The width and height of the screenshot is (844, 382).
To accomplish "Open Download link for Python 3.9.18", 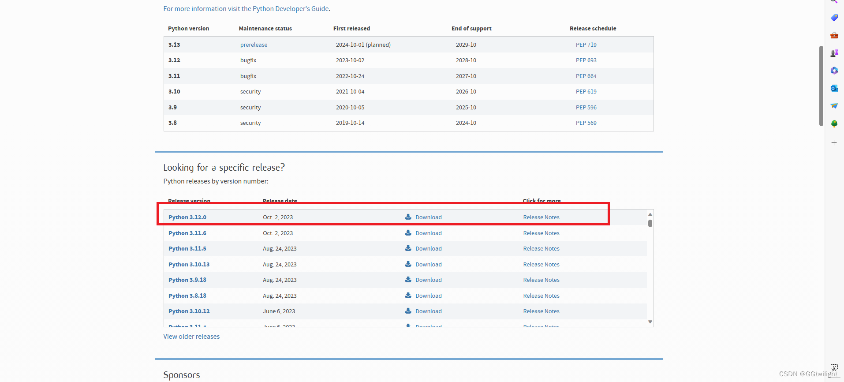I will click(429, 280).
